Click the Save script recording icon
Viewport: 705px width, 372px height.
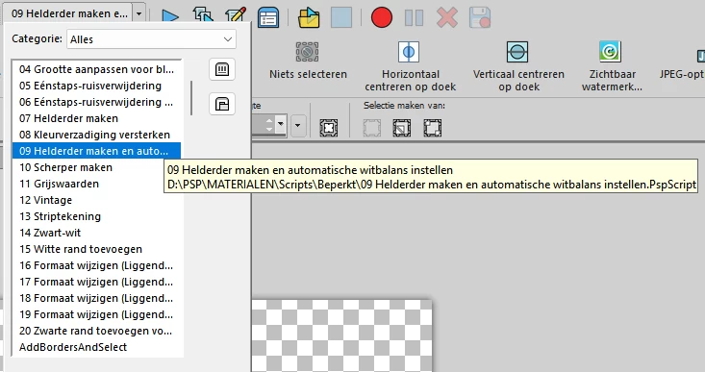pyautogui.click(x=480, y=17)
